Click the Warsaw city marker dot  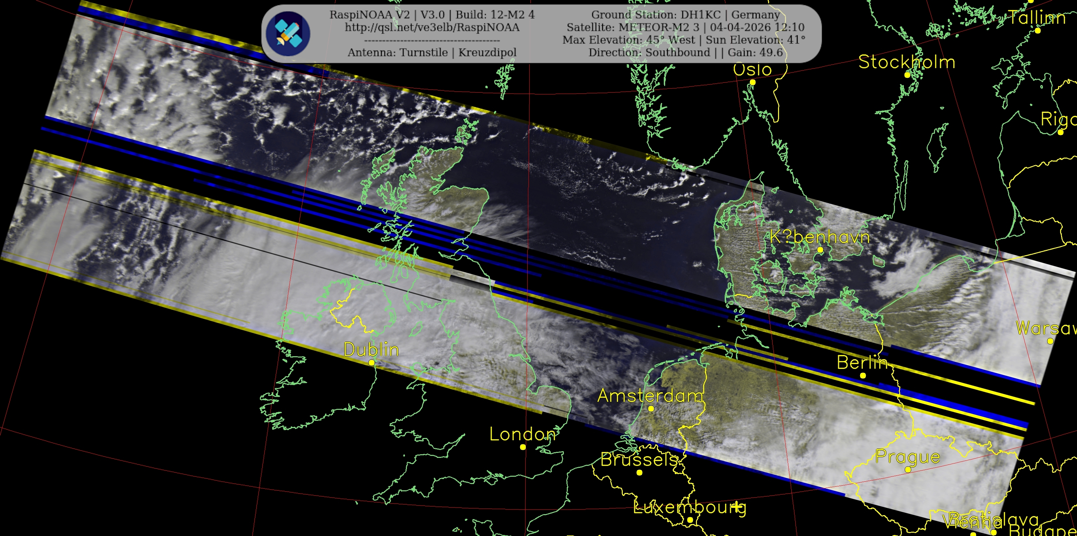click(1050, 342)
